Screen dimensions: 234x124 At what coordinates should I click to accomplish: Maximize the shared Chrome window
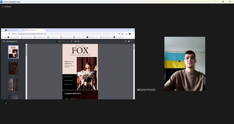click(129, 30)
